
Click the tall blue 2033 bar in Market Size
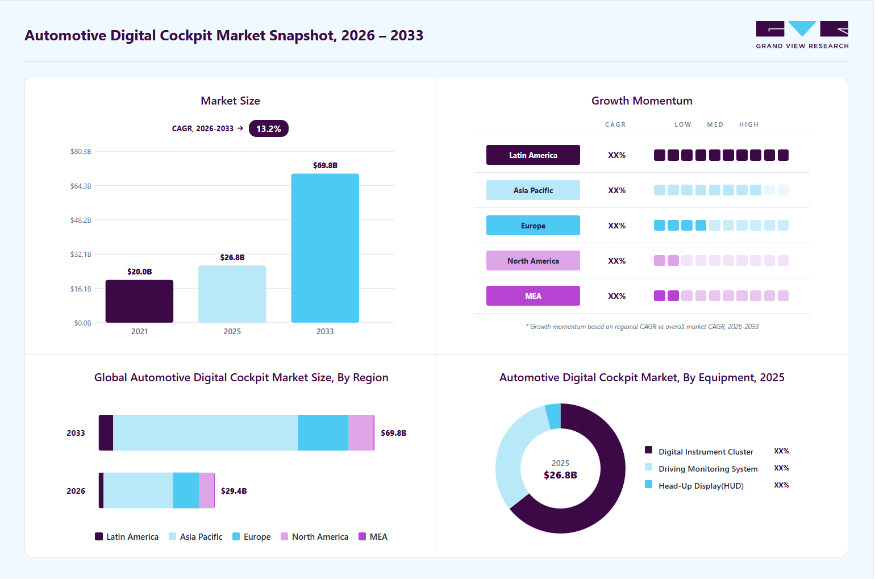point(325,248)
